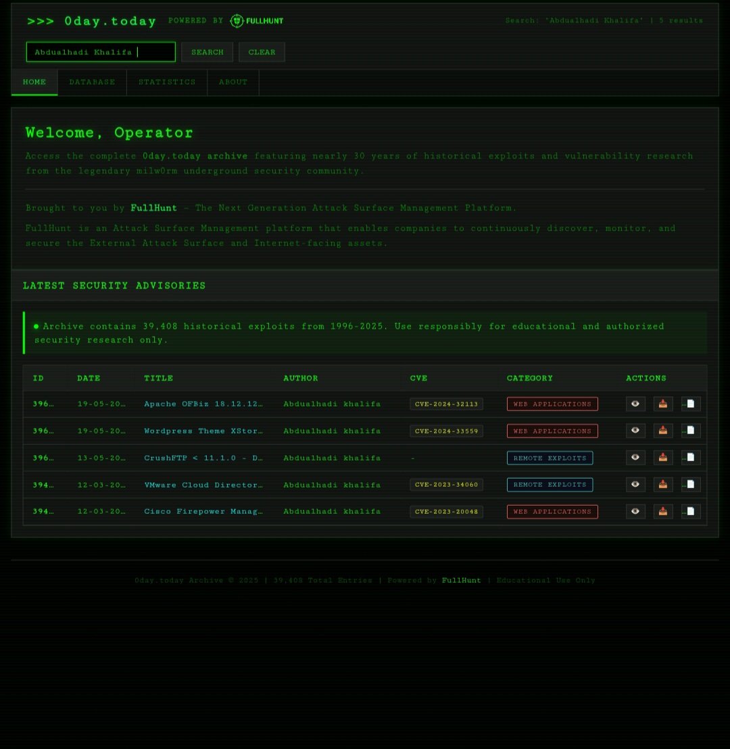Open the CrushFTP < 11.1.0 title
The height and width of the screenshot is (749, 730).
(x=203, y=458)
